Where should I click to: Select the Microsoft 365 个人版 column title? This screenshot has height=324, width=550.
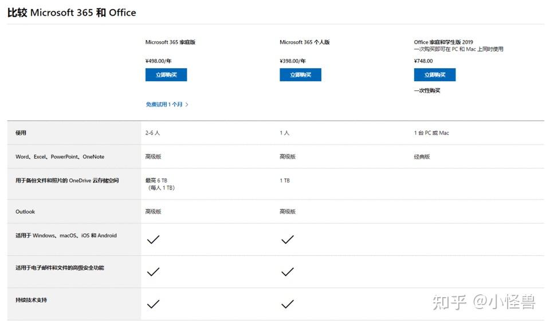pyautogui.click(x=304, y=42)
